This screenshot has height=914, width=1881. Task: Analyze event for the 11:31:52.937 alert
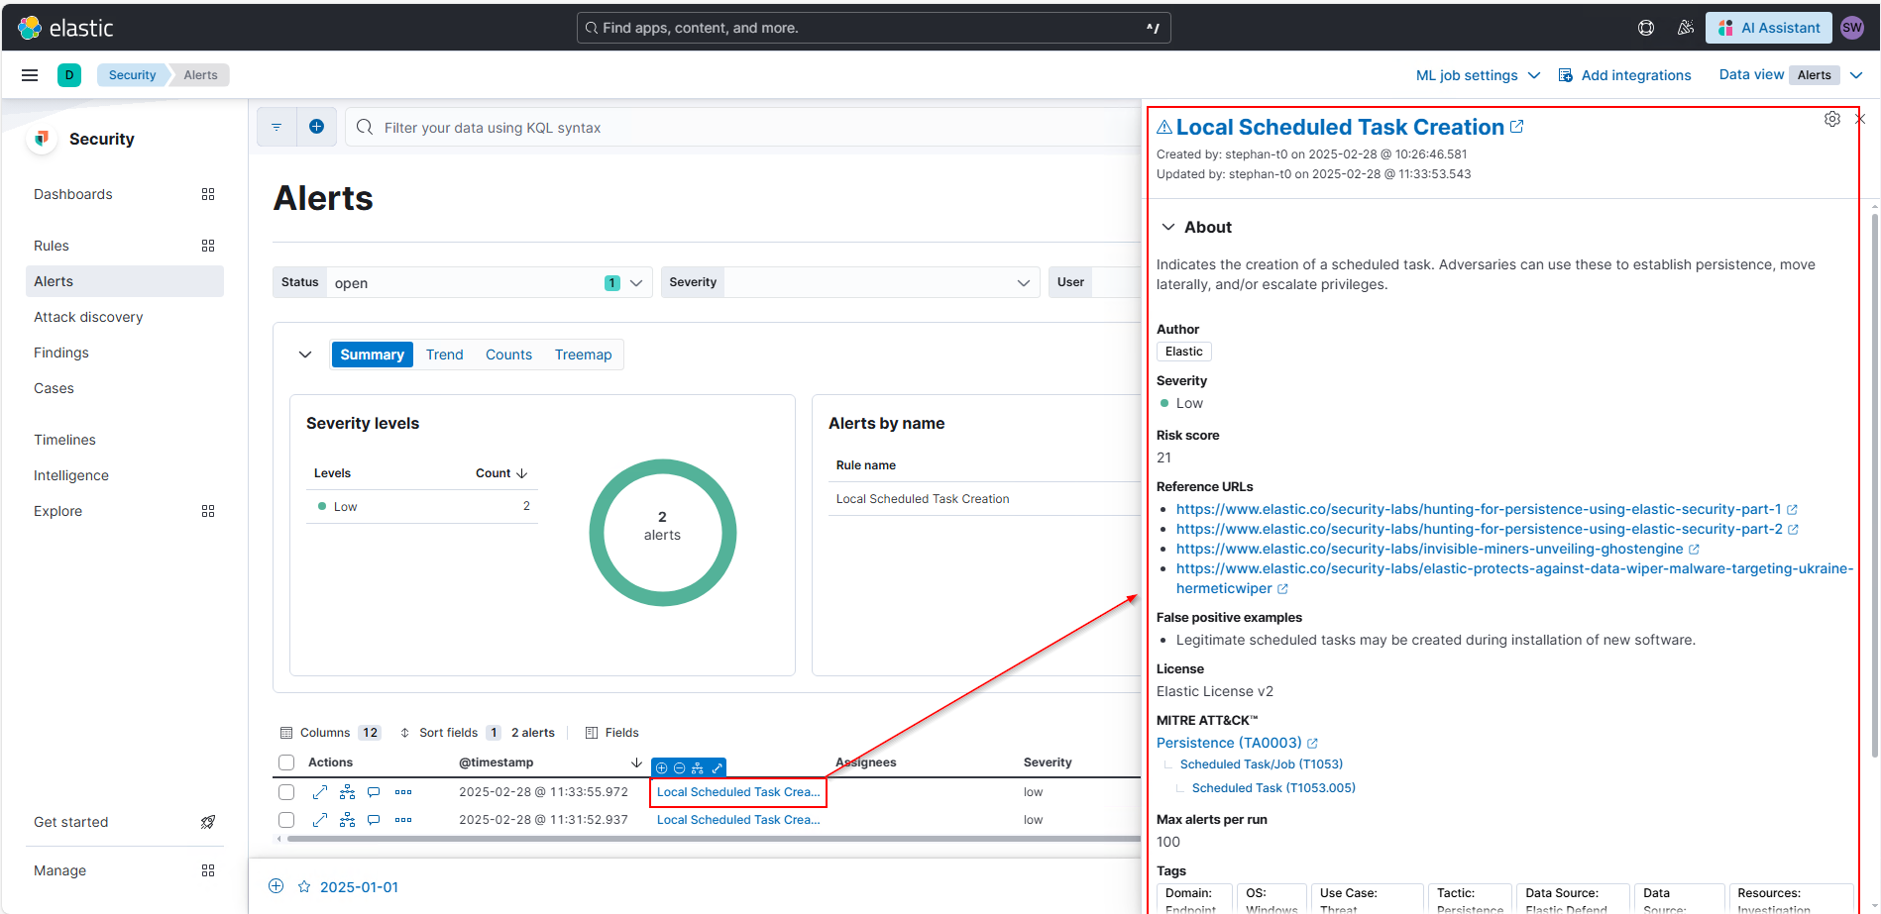(x=347, y=820)
